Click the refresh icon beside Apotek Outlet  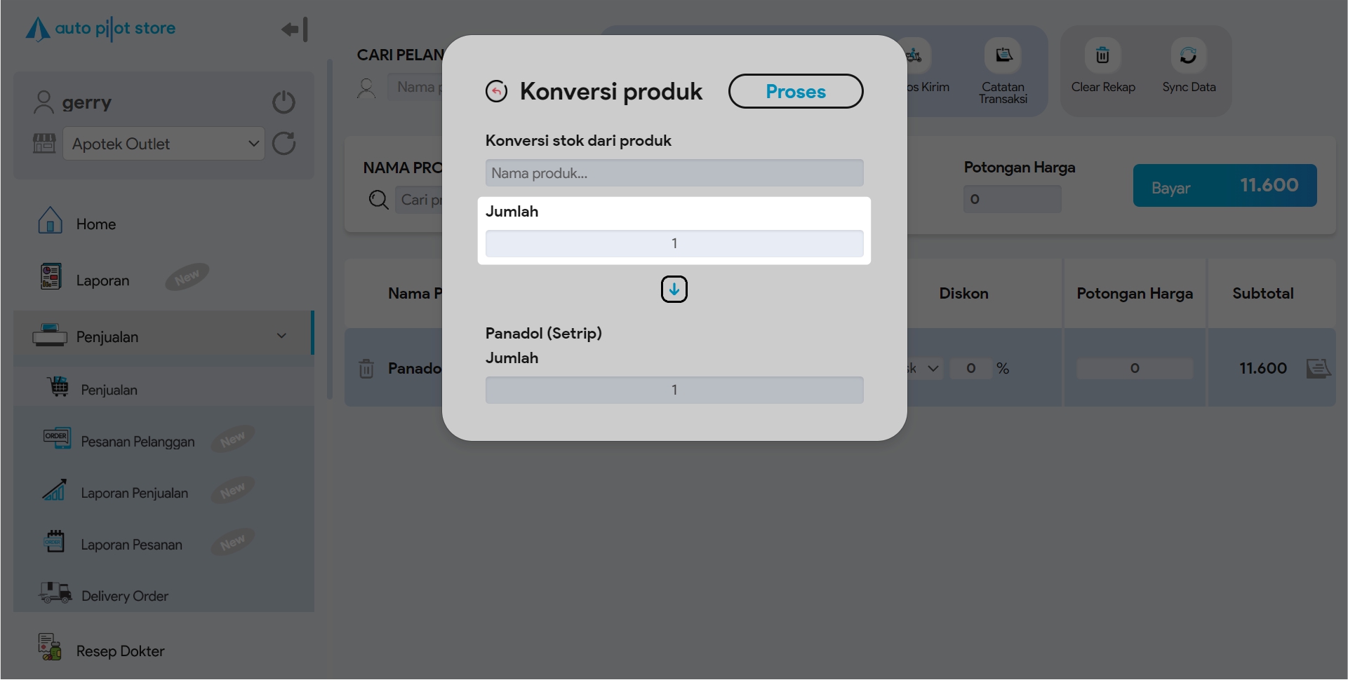[x=283, y=144]
